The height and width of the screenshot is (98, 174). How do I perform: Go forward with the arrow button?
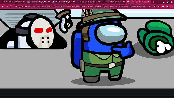7,6
